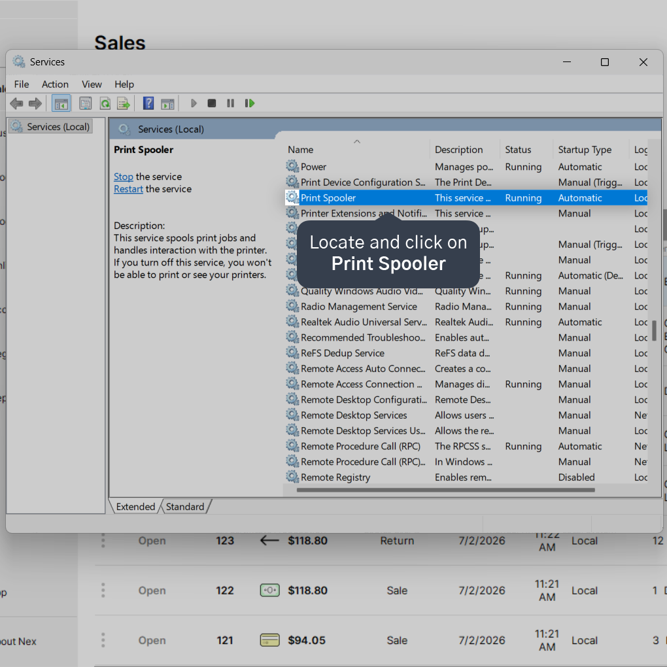Open the Help question-mark toolbar icon
The height and width of the screenshot is (667, 667).
(x=148, y=103)
